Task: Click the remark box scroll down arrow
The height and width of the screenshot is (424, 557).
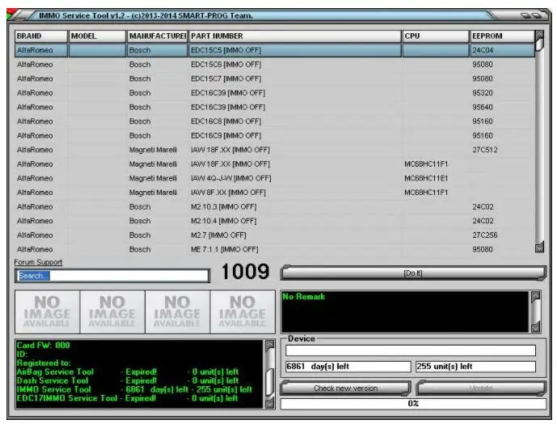Action: click(x=535, y=327)
